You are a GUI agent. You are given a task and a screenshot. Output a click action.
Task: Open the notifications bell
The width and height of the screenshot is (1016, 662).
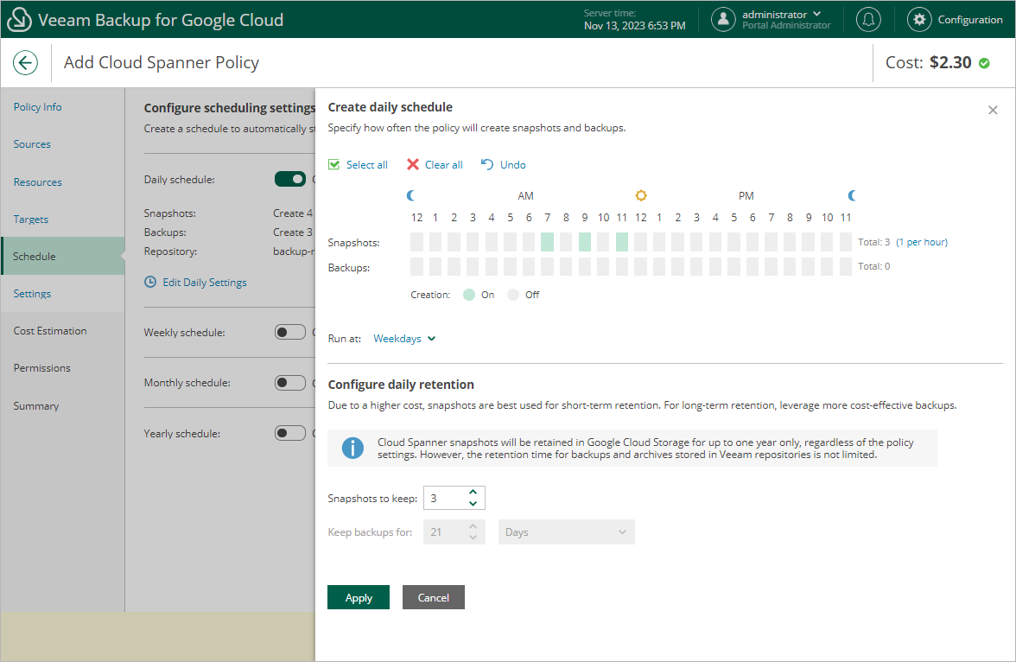(x=868, y=20)
